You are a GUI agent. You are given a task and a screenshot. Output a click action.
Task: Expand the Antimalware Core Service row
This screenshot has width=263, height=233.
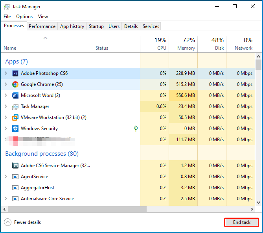point(6,199)
